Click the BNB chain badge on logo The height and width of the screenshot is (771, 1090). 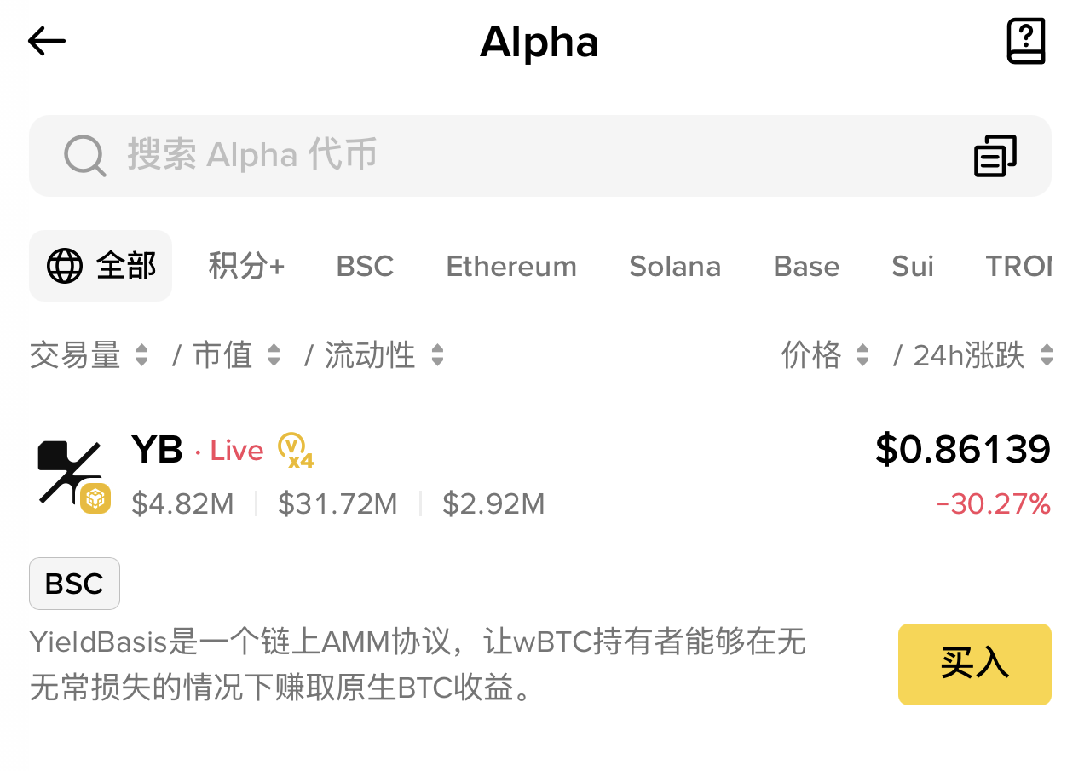tap(95, 498)
